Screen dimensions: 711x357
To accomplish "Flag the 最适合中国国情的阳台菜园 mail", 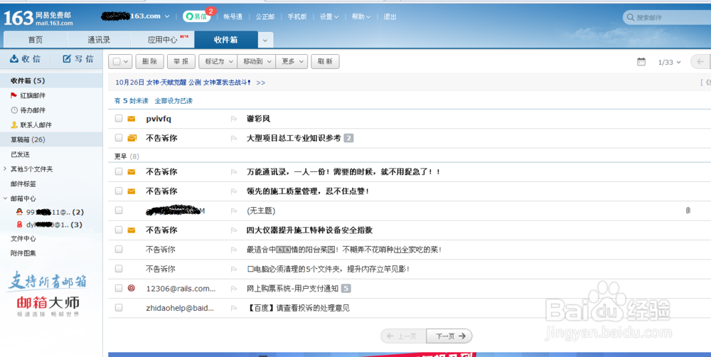I will pyautogui.click(x=234, y=250).
